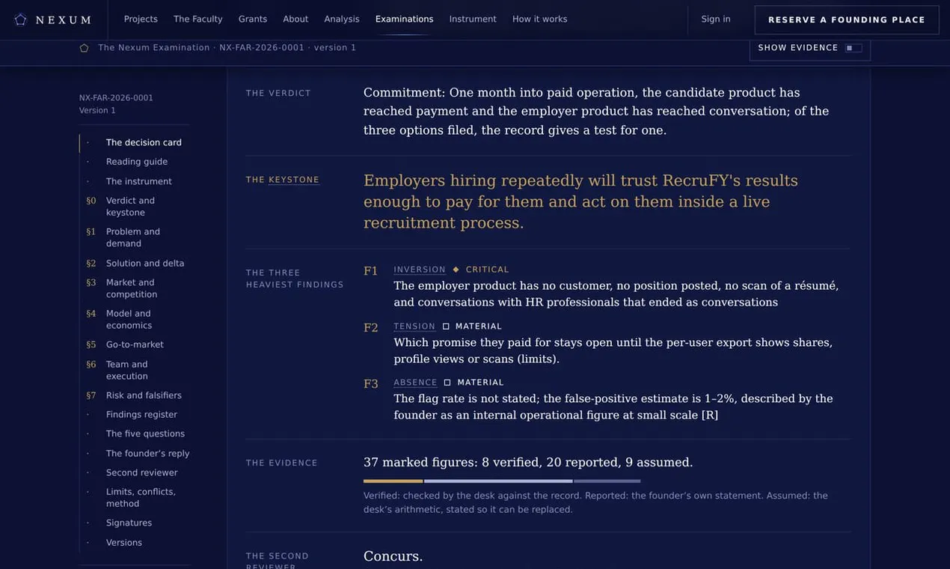
Task: Click the TENSION tag on finding F2
Action: pyautogui.click(x=414, y=326)
